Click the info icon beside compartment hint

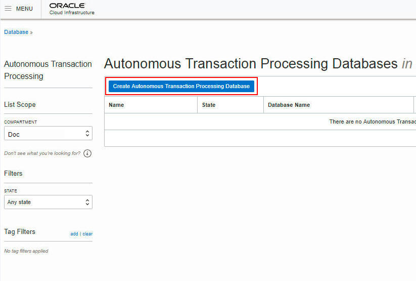coord(87,153)
